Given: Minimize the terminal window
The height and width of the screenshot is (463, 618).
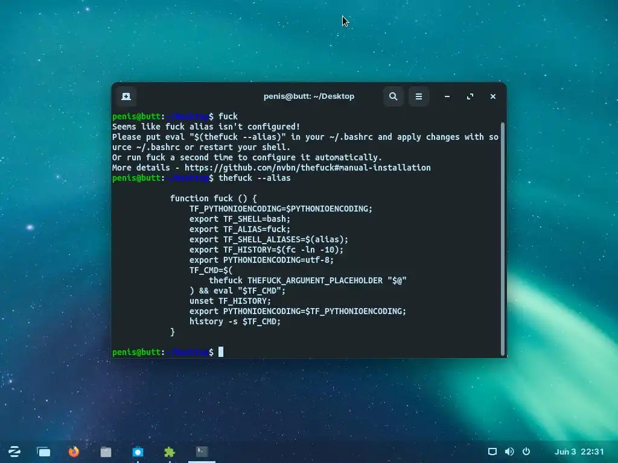Looking at the screenshot, I should click(447, 96).
